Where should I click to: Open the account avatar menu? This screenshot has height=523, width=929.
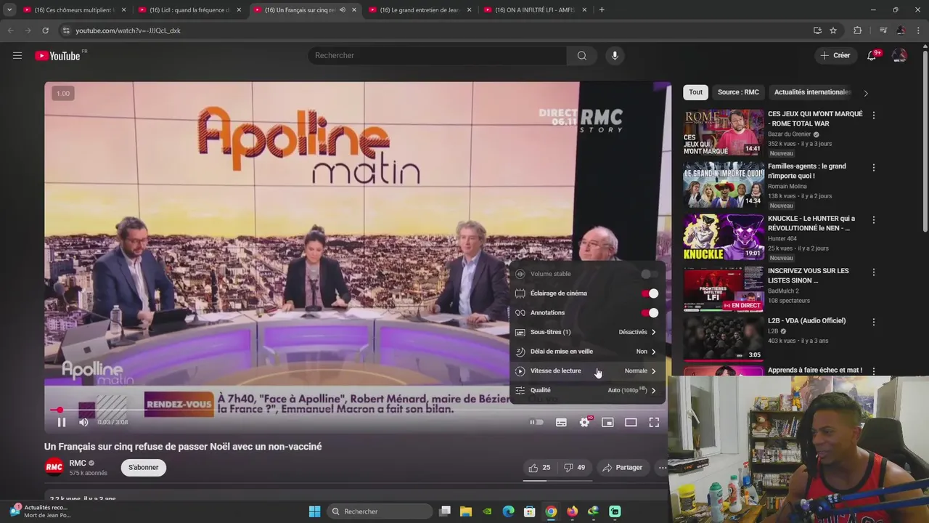[x=899, y=55]
